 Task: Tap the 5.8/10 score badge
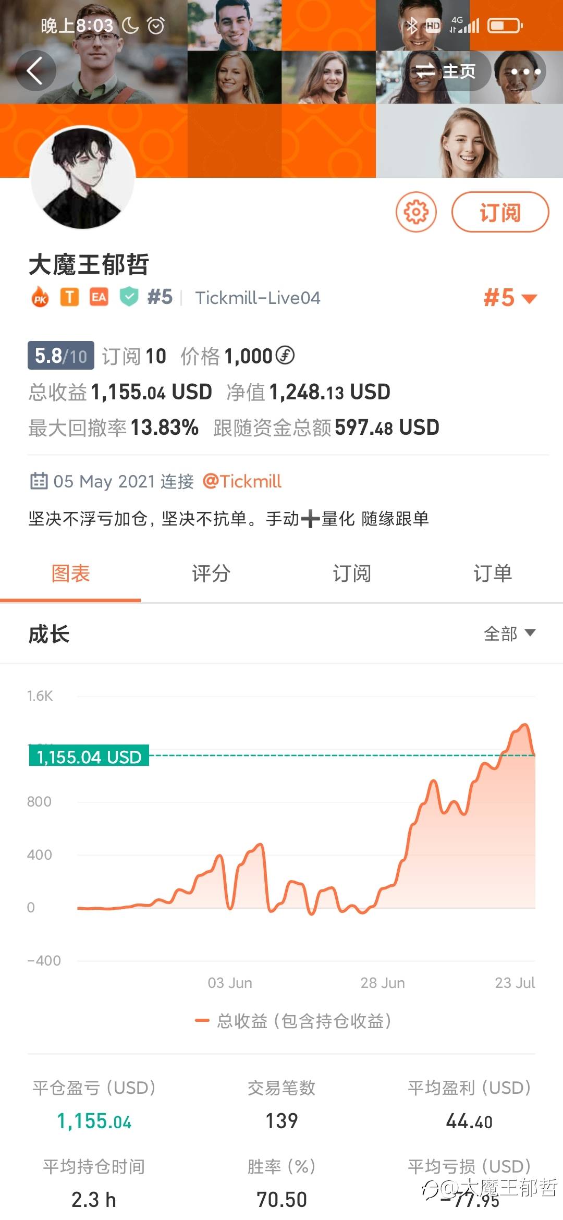point(60,356)
